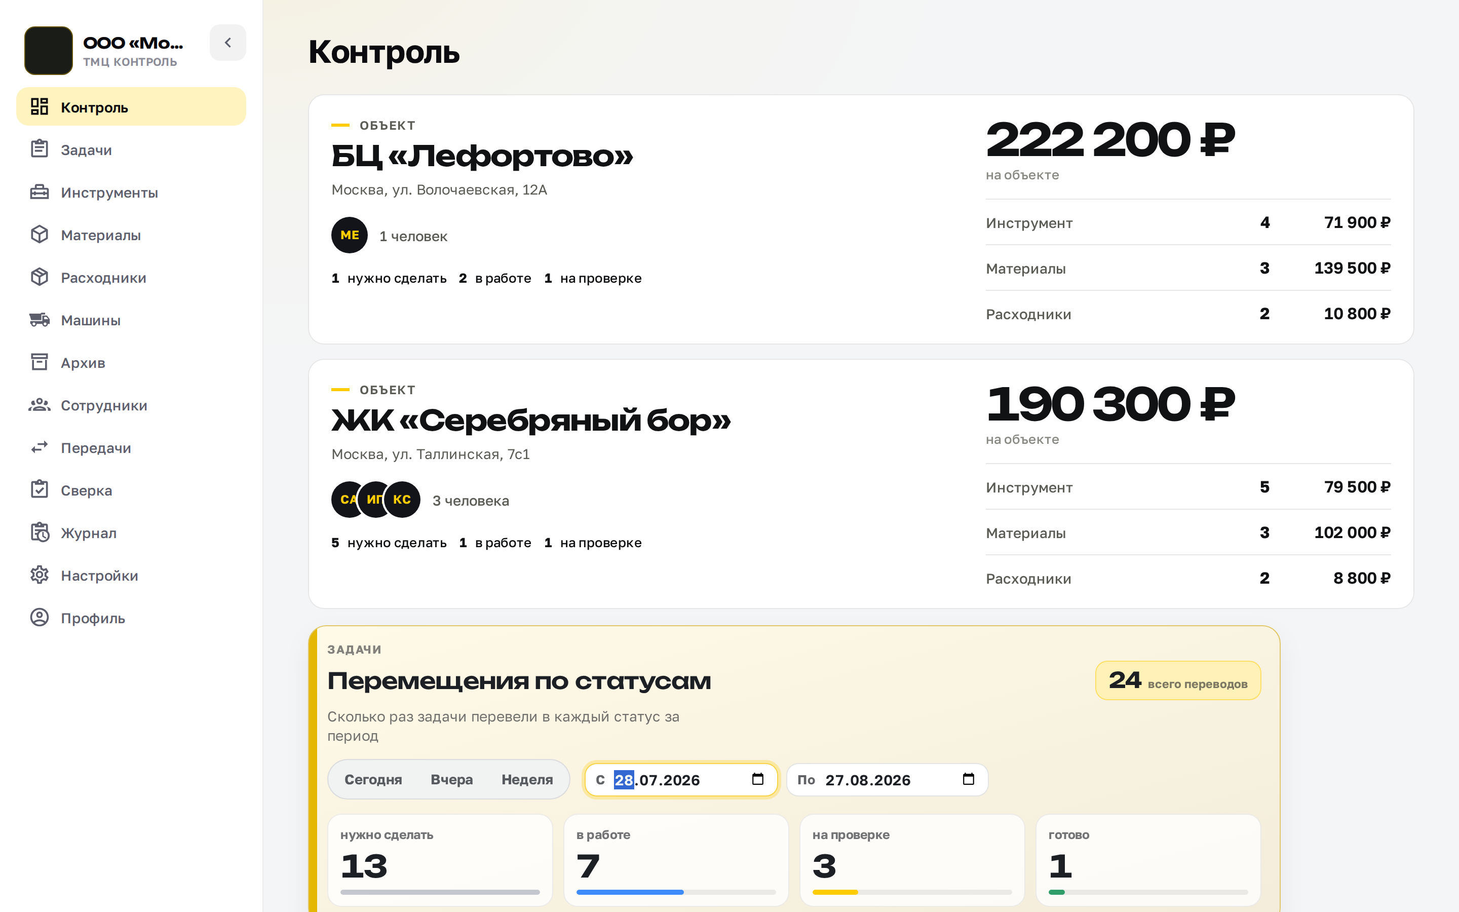Open calendar picker for end date По

[x=968, y=779]
